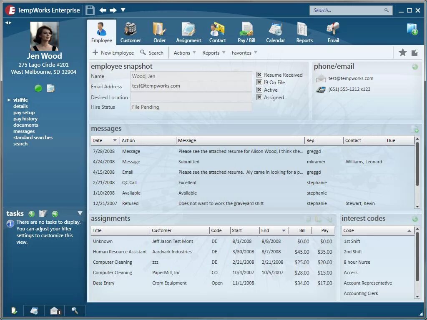Viewport: 427px width, 320px height.
Task: Click the favorites star icon near top right
Action: (x=402, y=52)
